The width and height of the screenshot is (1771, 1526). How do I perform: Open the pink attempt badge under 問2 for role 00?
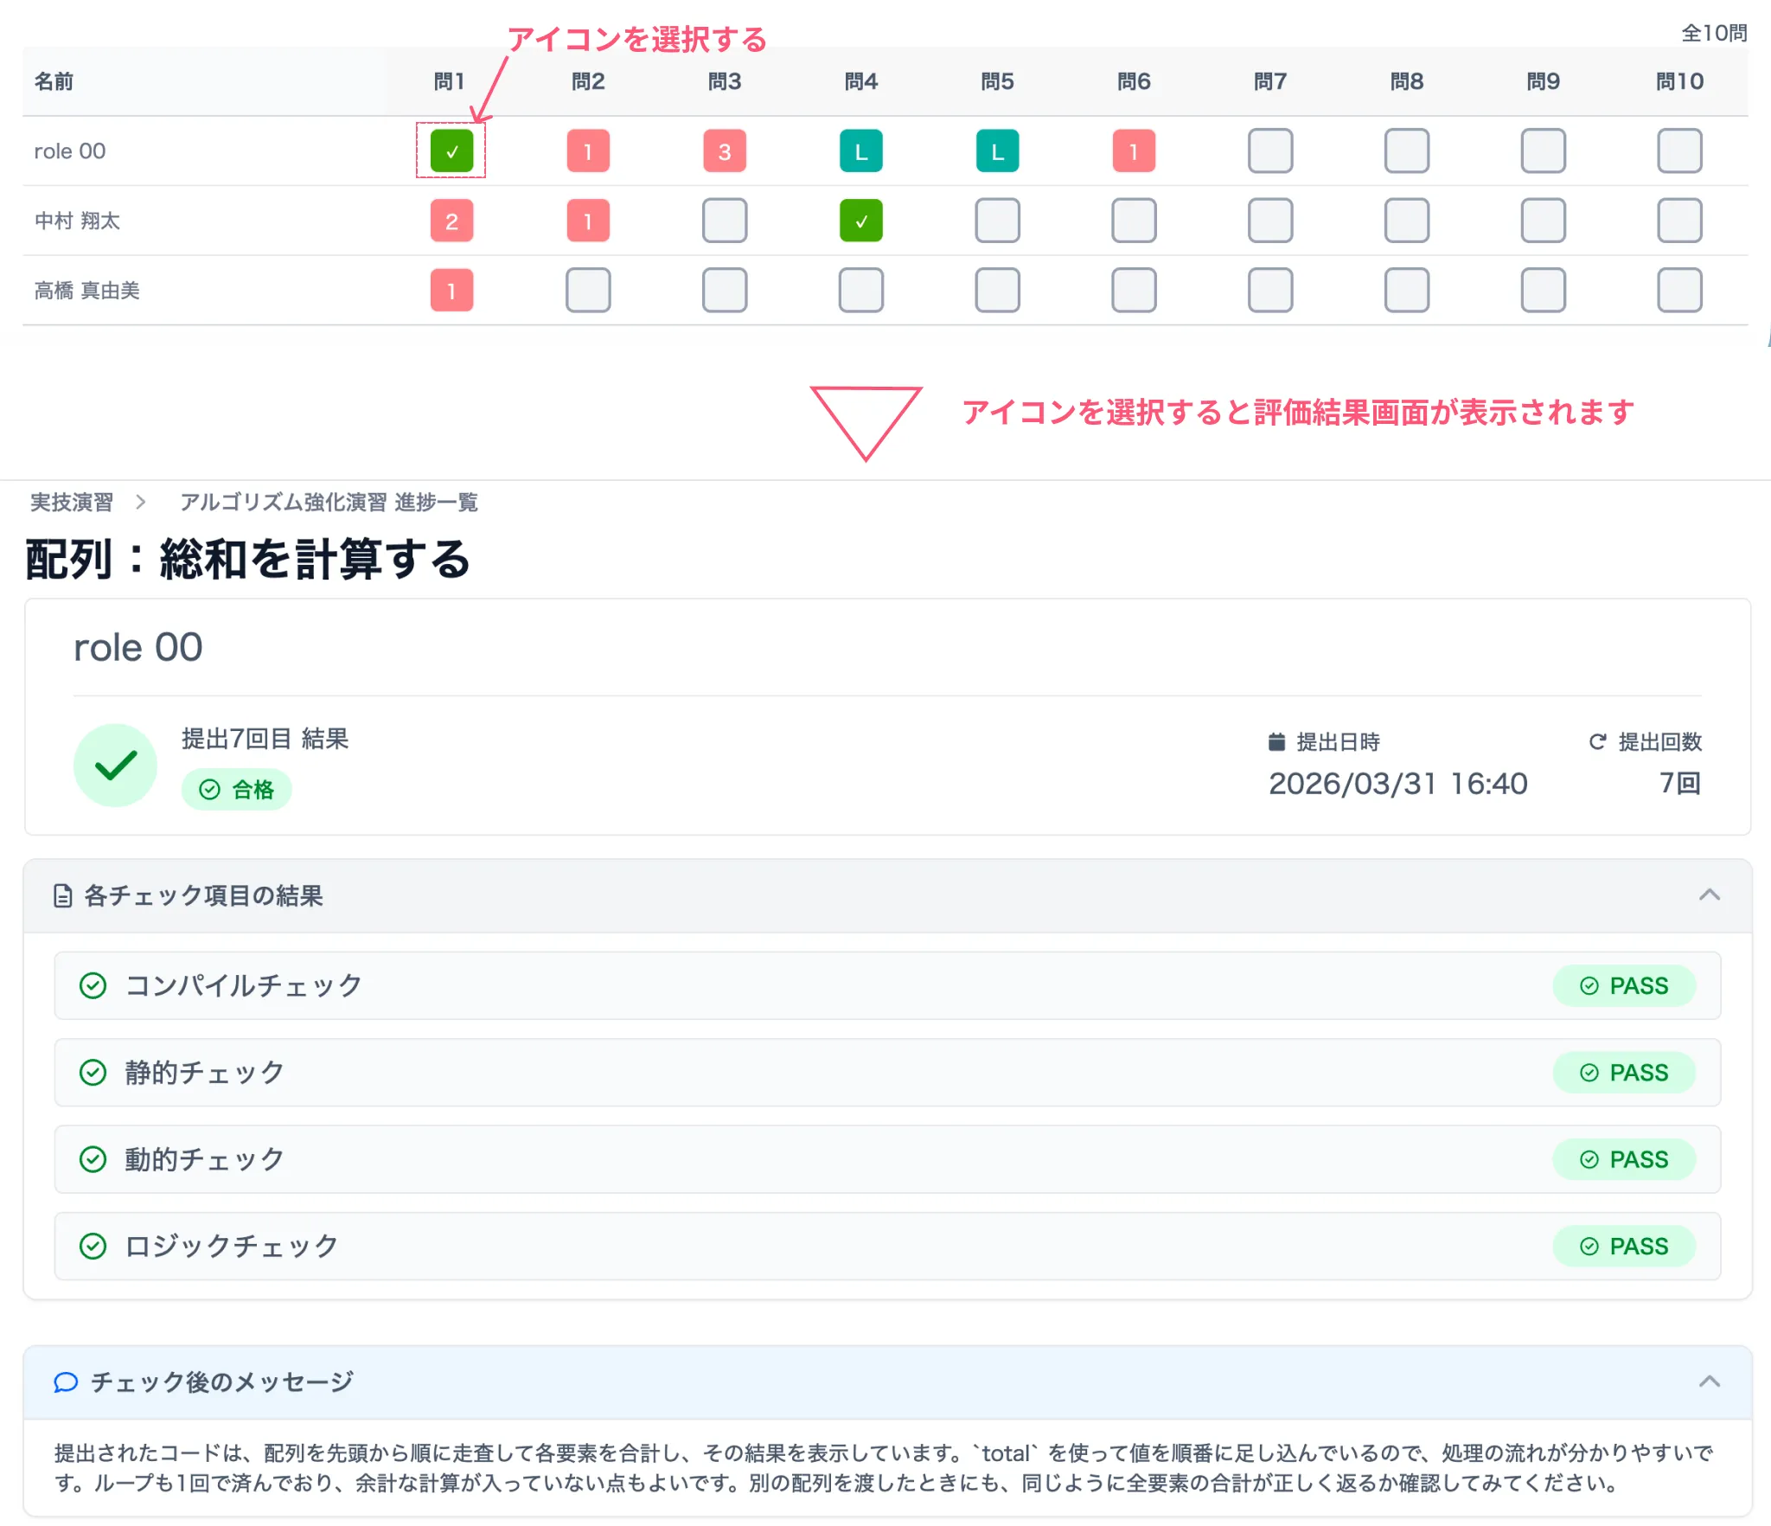pos(588,151)
